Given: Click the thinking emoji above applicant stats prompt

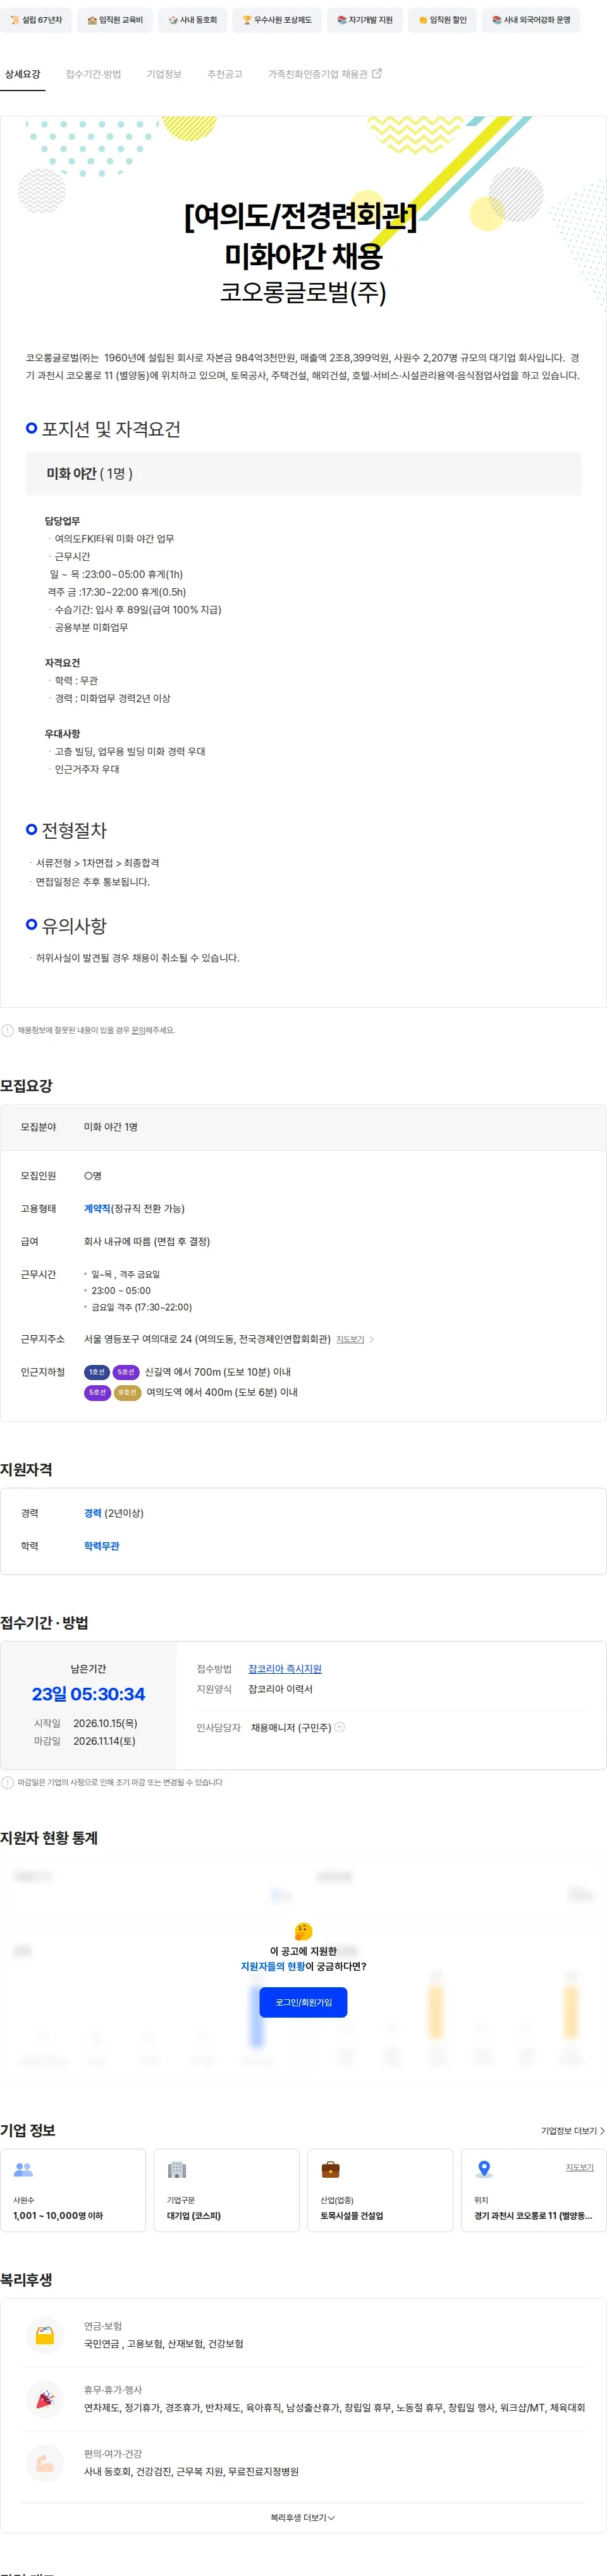Looking at the screenshot, I should 303,1931.
